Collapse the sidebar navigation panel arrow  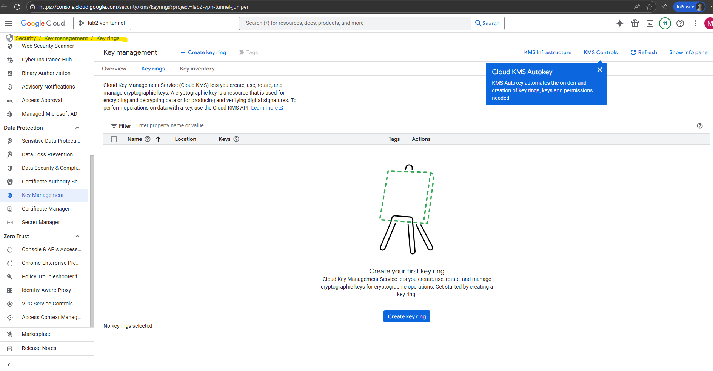10,365
